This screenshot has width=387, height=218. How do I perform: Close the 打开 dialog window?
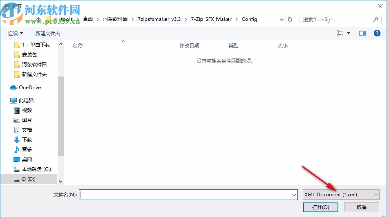click(x=380, y=6)
